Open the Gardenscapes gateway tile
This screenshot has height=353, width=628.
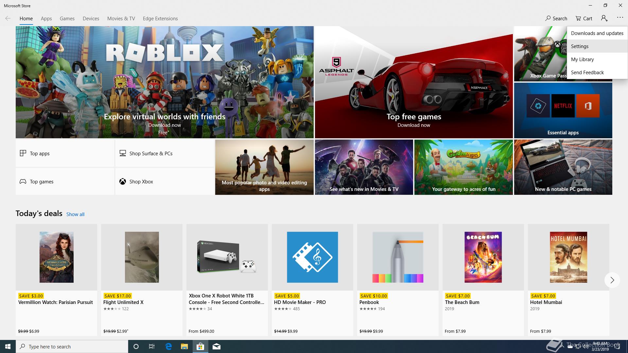463,167
